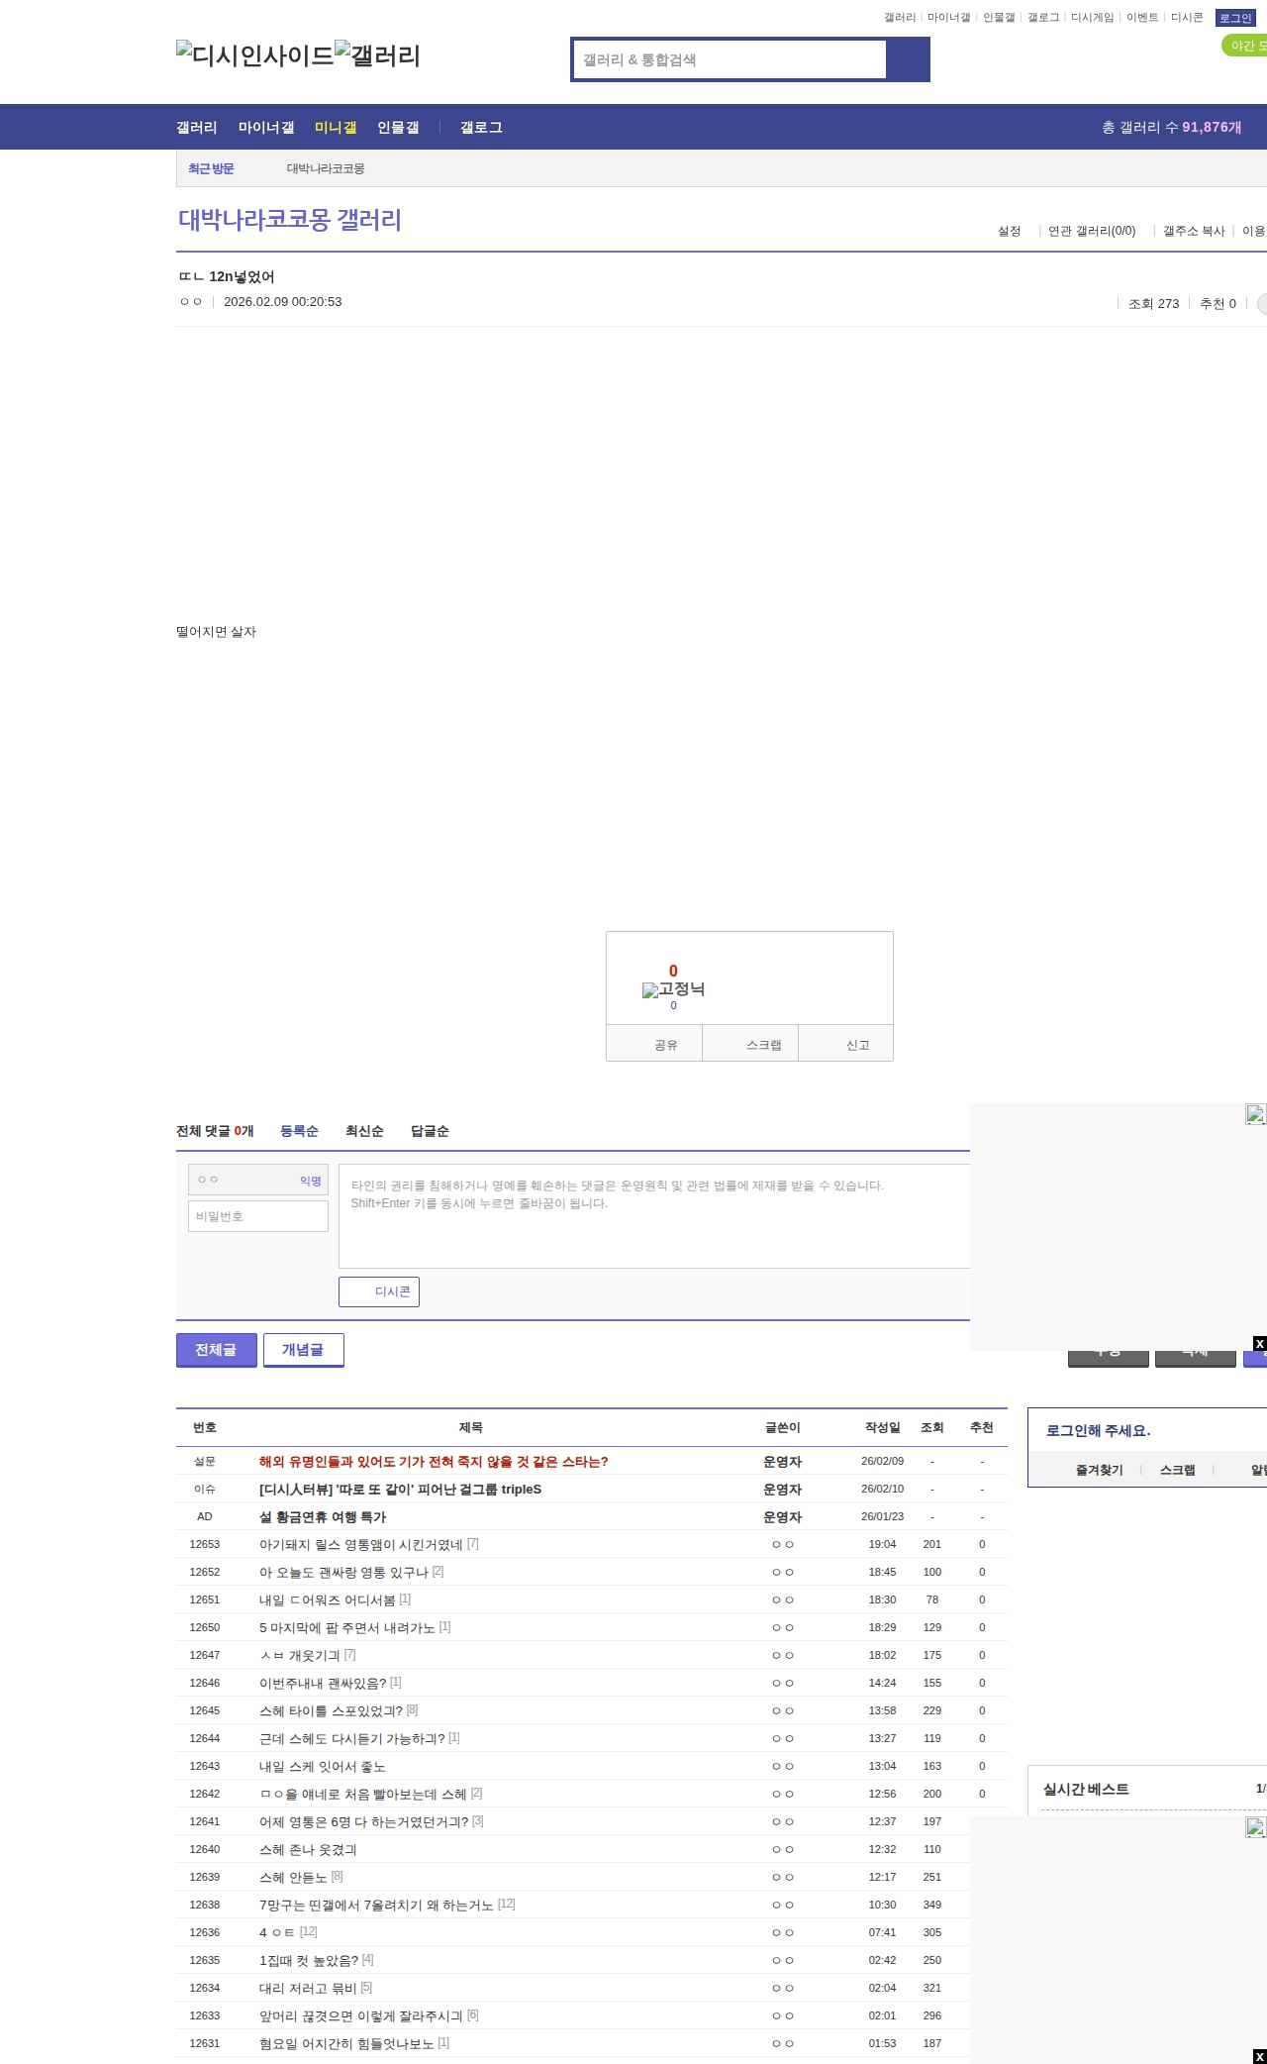1267x2064 pixels.
Task: Open the gallery 설정 link
Action: point(1009,231)
